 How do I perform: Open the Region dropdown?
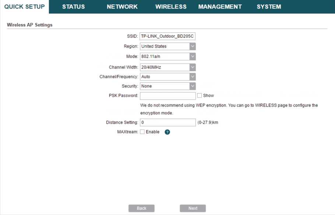coord(167,46)
